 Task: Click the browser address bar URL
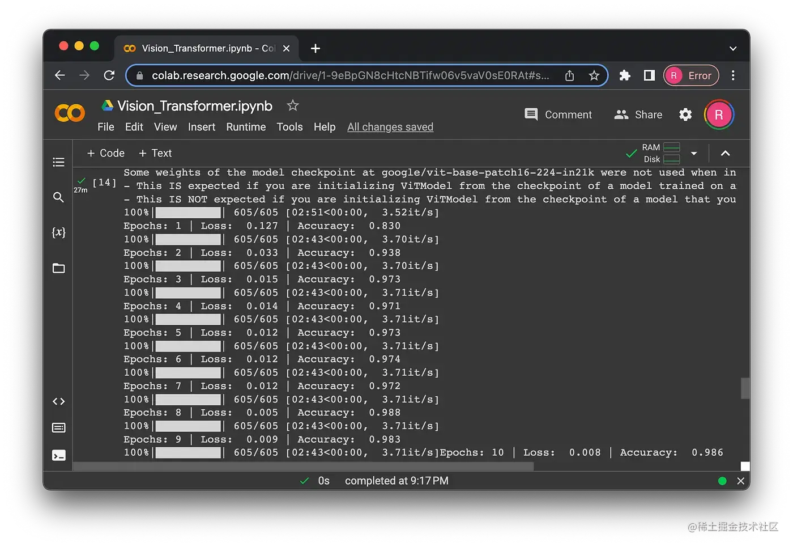[350, 75]
